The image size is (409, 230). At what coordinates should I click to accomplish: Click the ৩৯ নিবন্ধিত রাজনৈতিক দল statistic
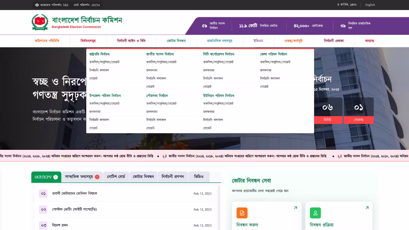tap(355, 26)
